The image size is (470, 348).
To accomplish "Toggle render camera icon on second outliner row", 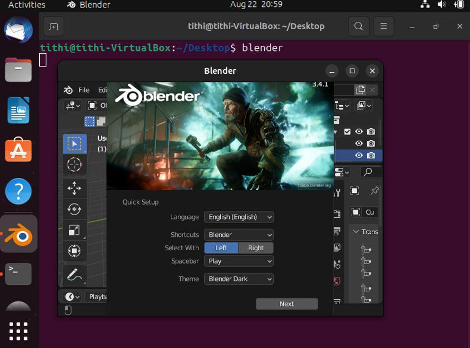I will [371, 143].
